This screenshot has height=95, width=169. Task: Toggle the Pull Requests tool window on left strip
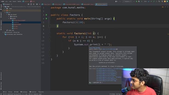[1, 25]
